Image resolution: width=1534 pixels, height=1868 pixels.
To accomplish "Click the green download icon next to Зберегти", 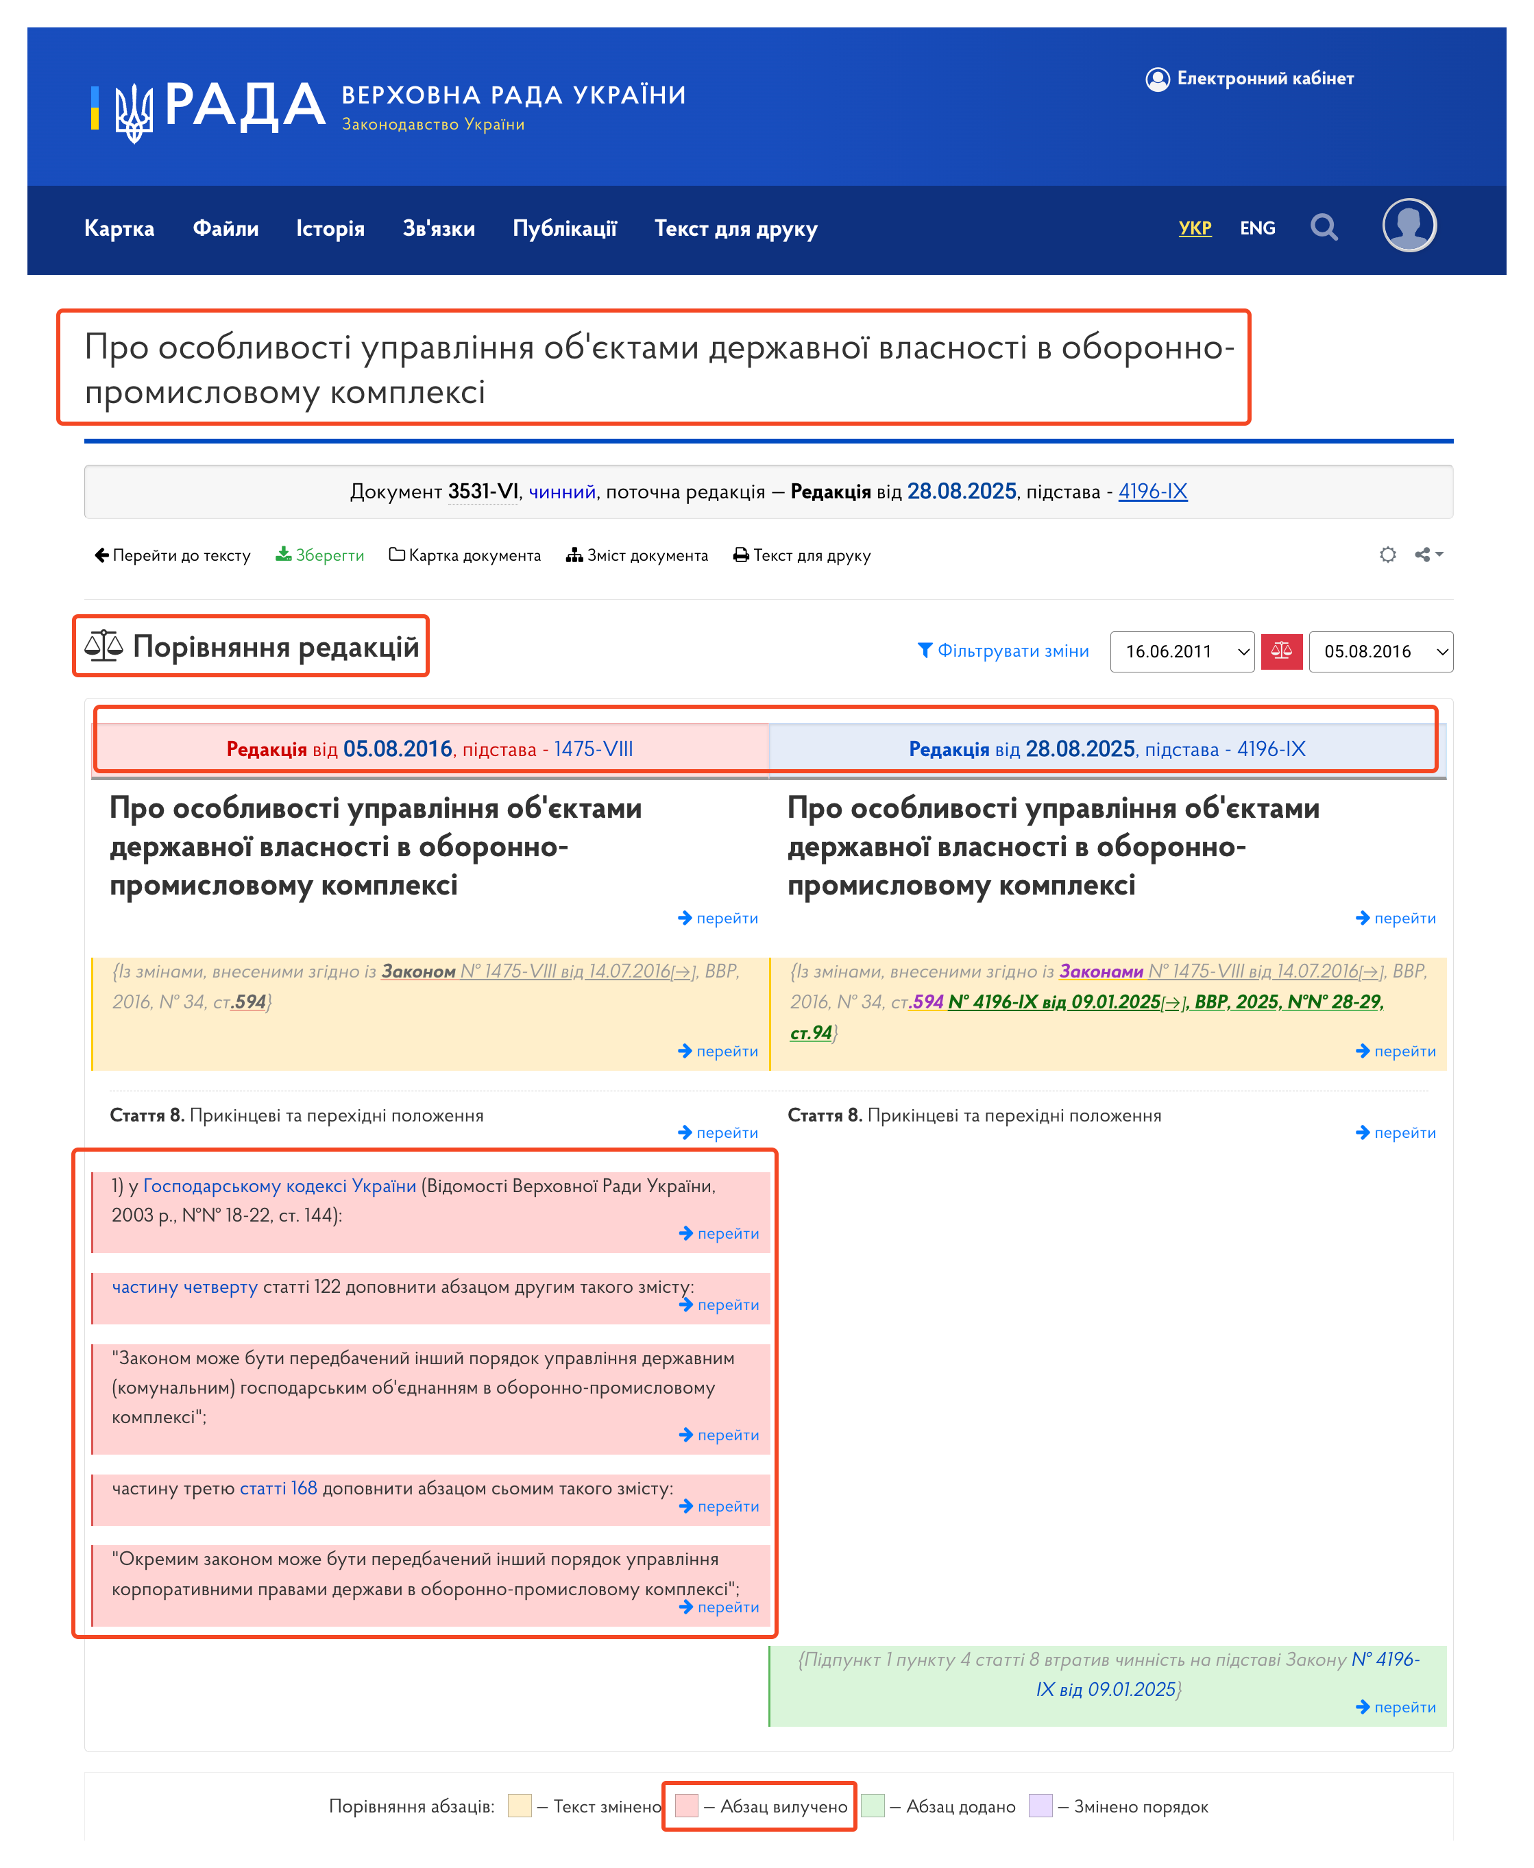I will (x=284, y=555).
